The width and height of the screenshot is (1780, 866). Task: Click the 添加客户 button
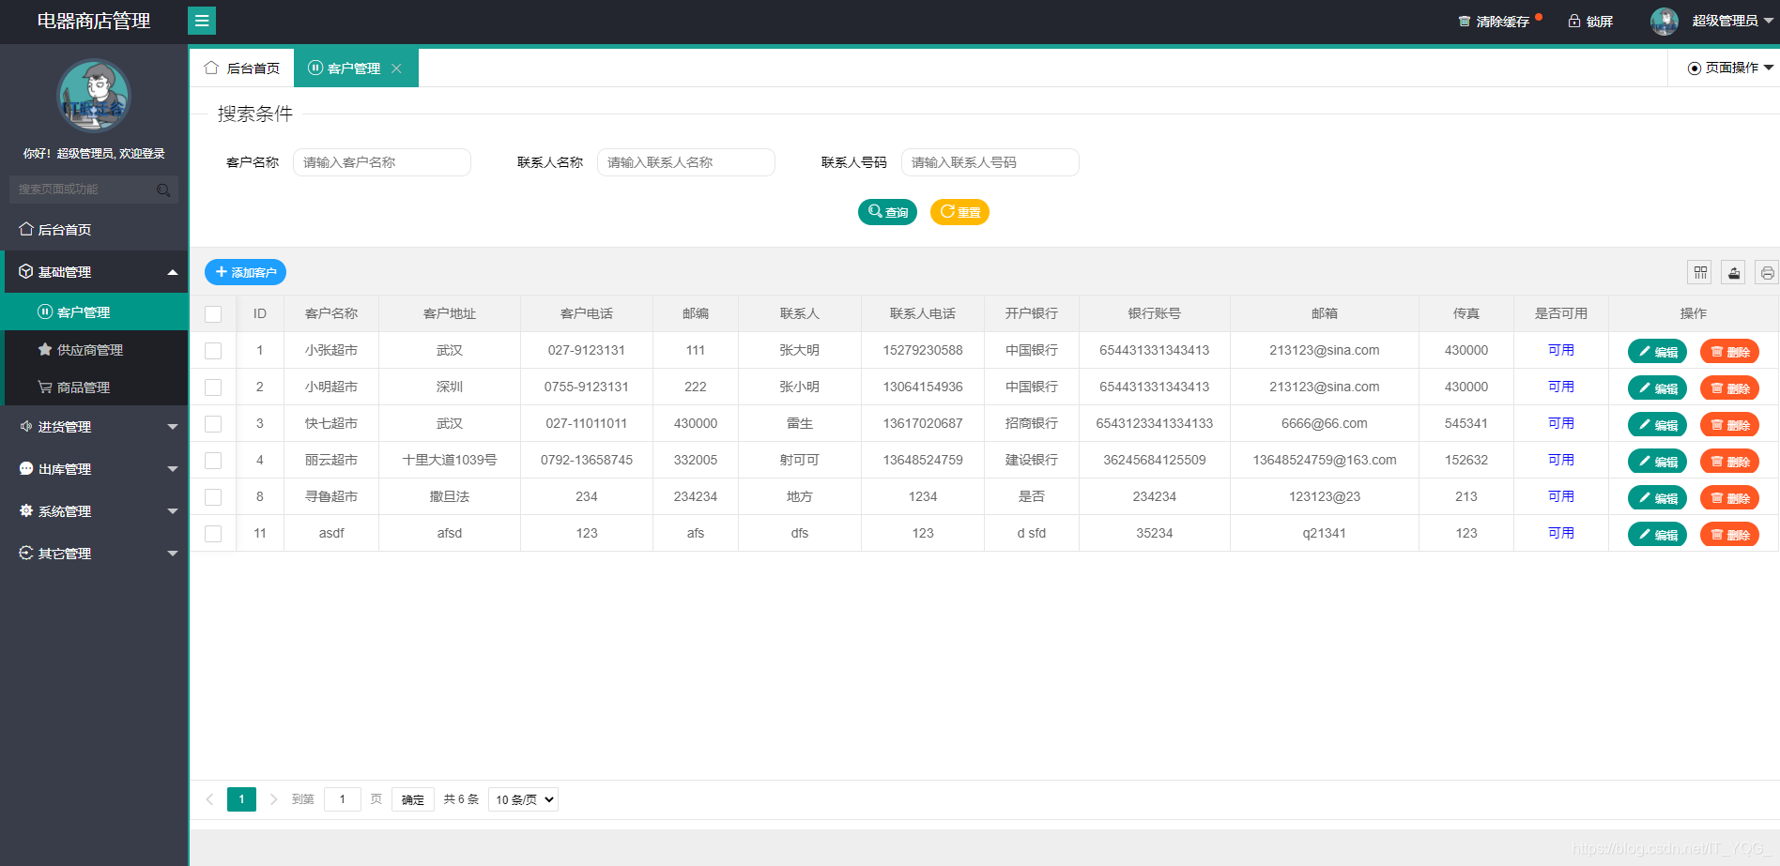(245, 272)
